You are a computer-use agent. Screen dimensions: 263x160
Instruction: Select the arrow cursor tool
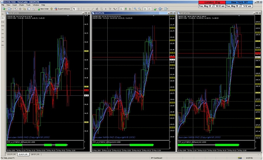coord(74,9)
